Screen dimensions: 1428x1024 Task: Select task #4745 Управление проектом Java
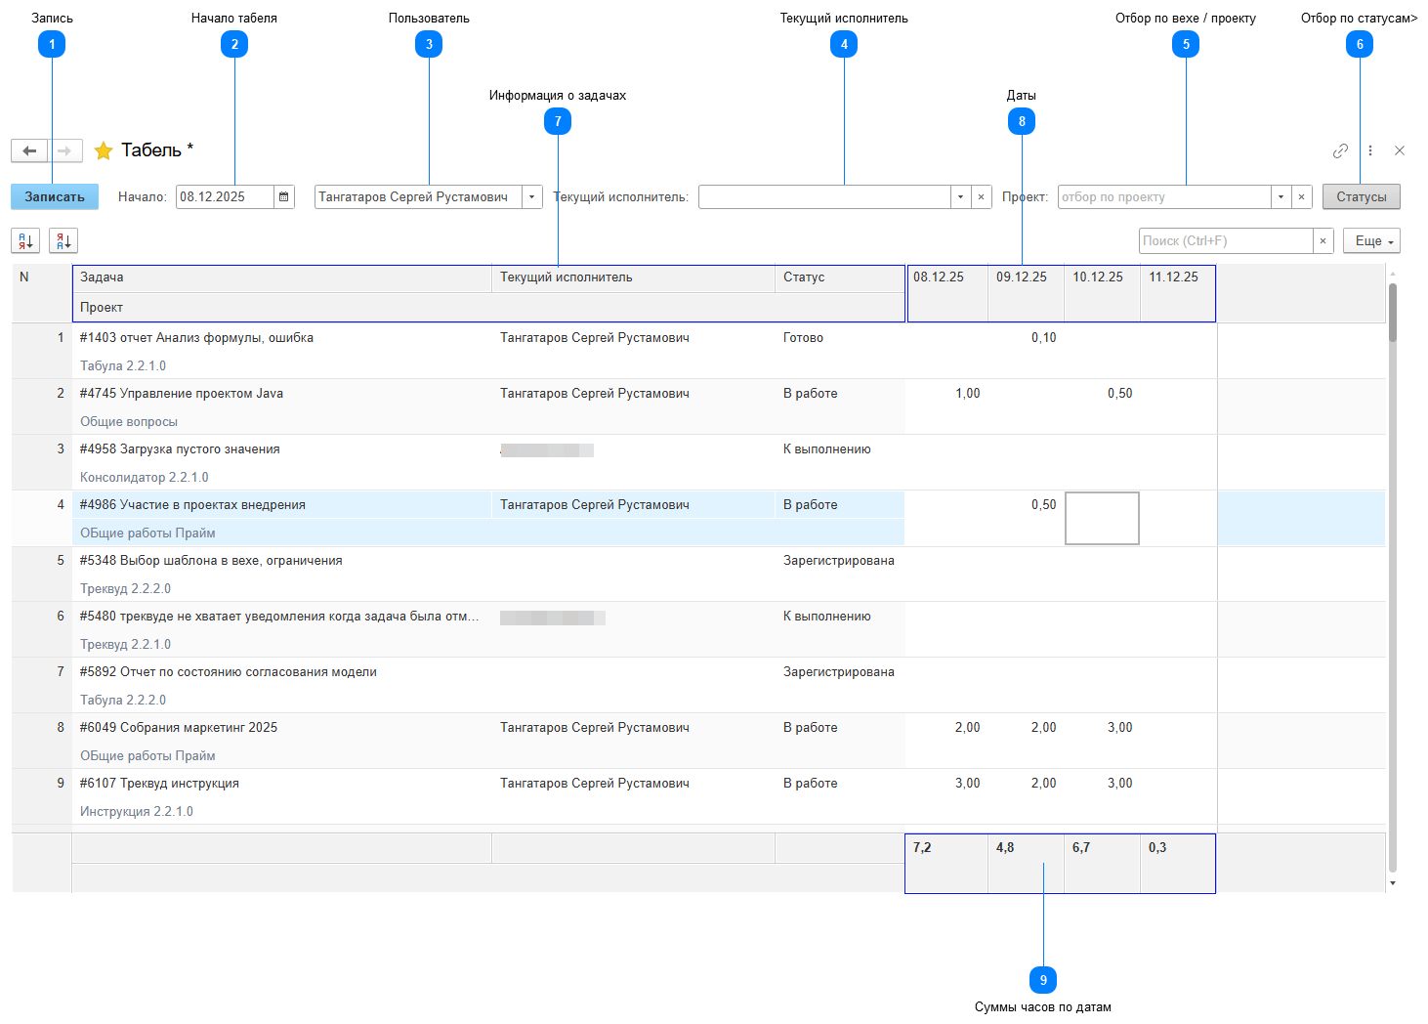(182, 394)
